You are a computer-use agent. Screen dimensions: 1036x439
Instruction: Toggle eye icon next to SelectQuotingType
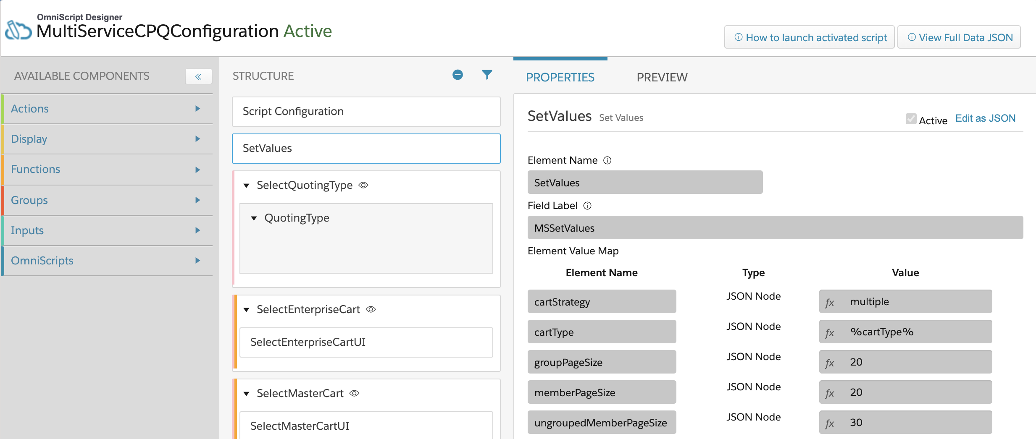tap(363, 185)
